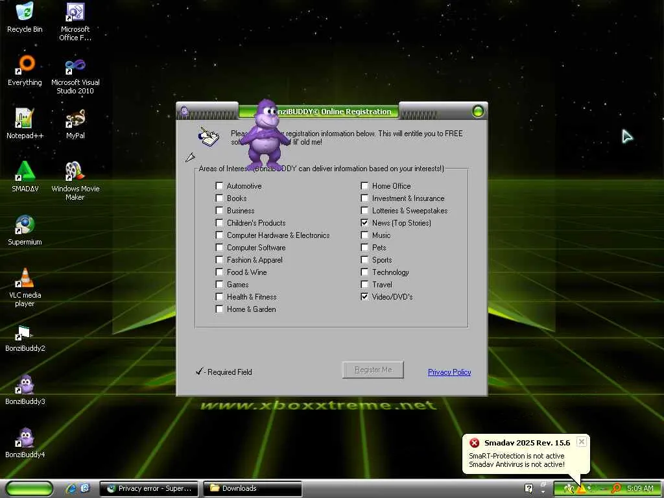Check the Music interest checkbox
This screenshot has width=664, height=498.
tap(364, 235)
